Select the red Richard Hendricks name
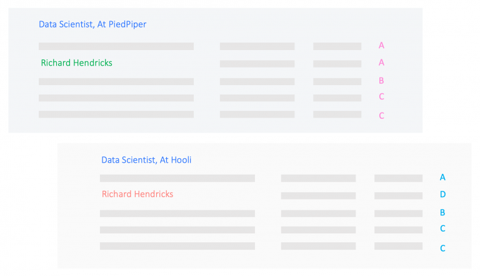The image size is (480, 276). (137, 194)
